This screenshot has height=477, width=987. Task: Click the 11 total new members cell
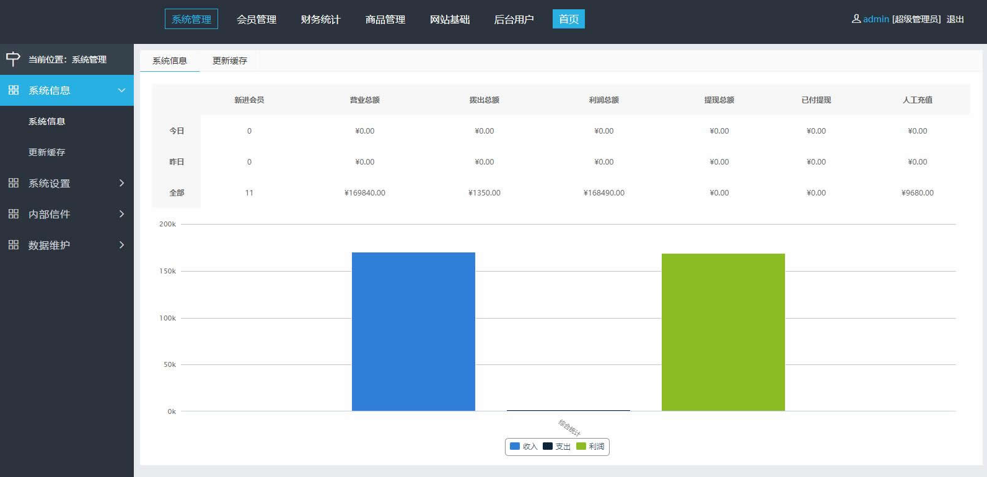click(249, 192)
